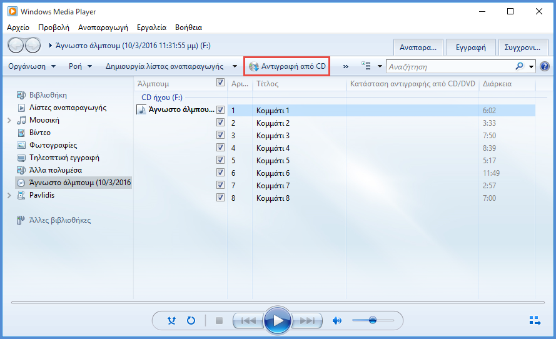
Task: Uncheck track 7 checkbox
Action: 220,185
